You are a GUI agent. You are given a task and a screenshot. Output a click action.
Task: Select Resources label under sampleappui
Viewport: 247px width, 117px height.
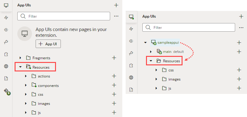pos(171,61)
